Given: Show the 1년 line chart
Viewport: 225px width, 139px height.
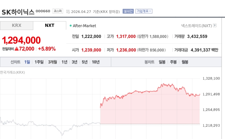Looking at the screenshot, I should (64, 62).
